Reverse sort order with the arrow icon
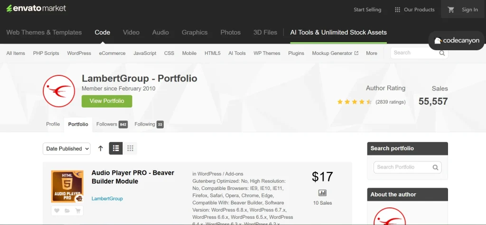The image size is (486, 225). [101, 148]
